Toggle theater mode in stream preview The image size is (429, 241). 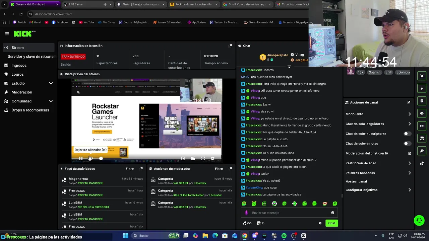(x=193, y=158)
